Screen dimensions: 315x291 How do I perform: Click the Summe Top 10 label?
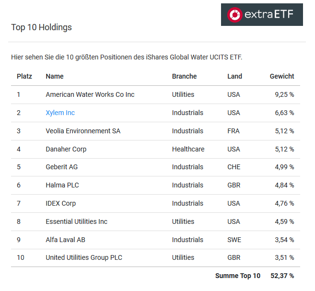coord(238,276)
